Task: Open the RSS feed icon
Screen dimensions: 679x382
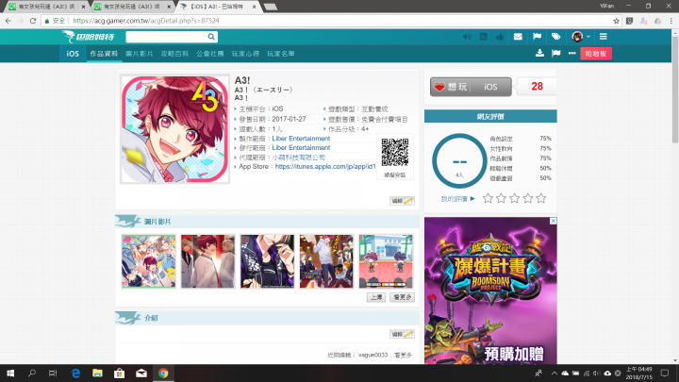Action: click(483, 37)
